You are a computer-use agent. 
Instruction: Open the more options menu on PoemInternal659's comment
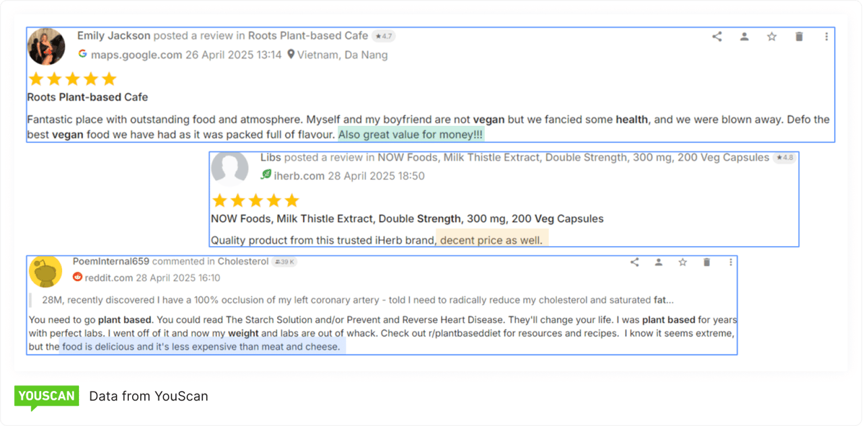[x=731, y=262]
